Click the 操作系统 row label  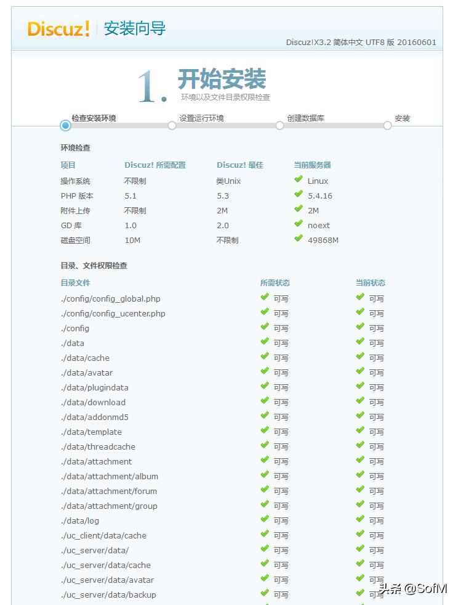click(x=76, y=181)
